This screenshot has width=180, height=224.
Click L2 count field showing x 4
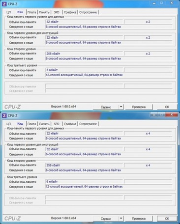(148, 166)
